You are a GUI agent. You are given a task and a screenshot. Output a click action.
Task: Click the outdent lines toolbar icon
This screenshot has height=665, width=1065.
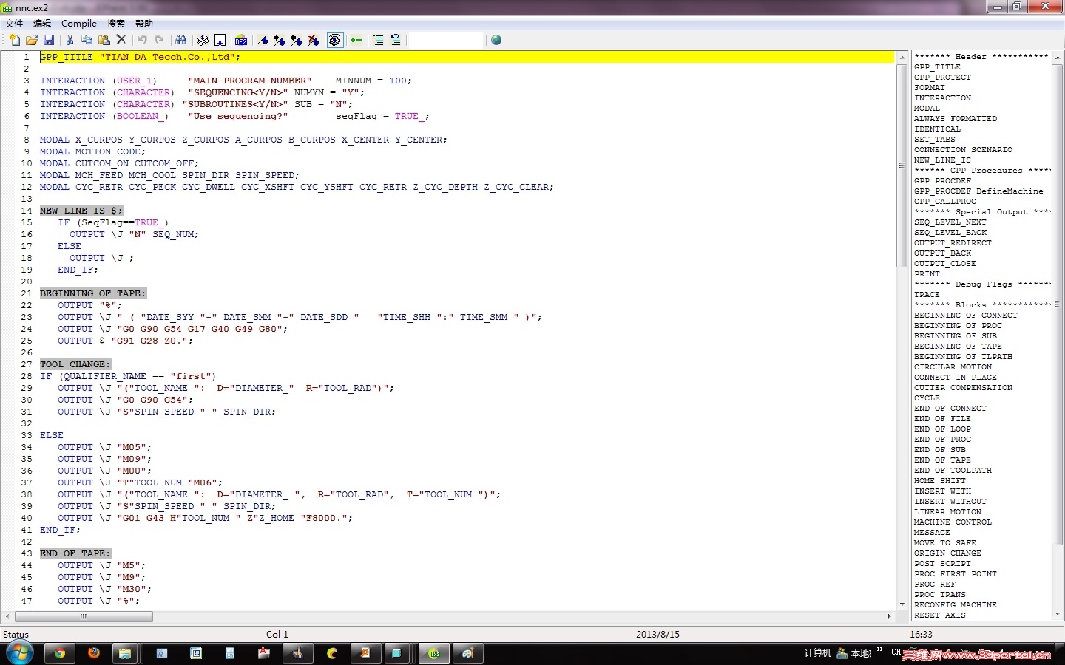click(x=396, y=40)
